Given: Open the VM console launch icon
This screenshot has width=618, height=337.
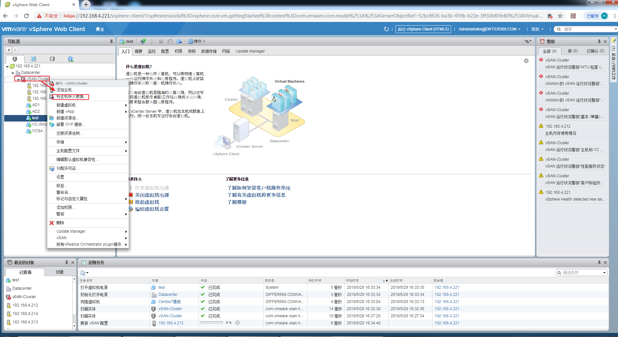Looking at the screenshot, I should click(x=143, y=41).
